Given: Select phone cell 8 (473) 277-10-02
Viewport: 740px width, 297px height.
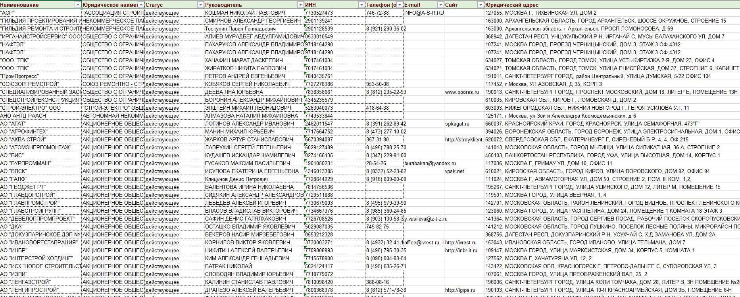Looking at the screenshot, I should pyautogui.click(x=384, y=131).
